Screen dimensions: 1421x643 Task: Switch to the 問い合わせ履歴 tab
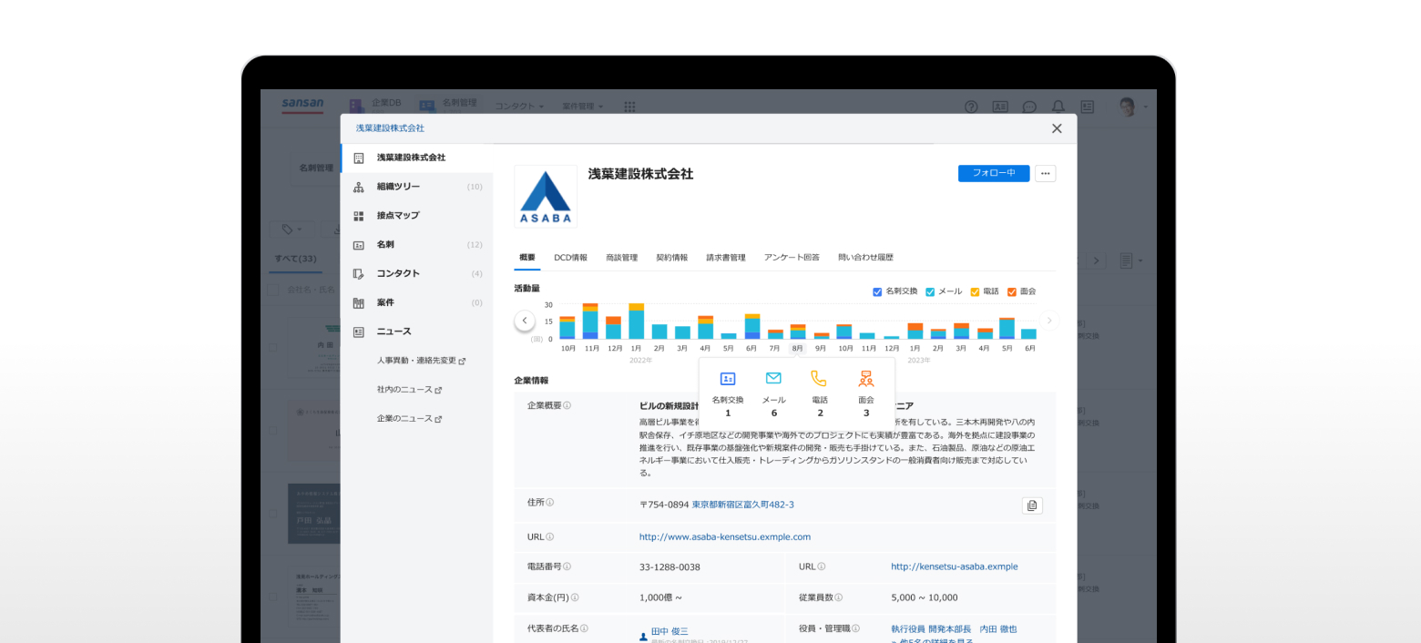coord(865,258)
